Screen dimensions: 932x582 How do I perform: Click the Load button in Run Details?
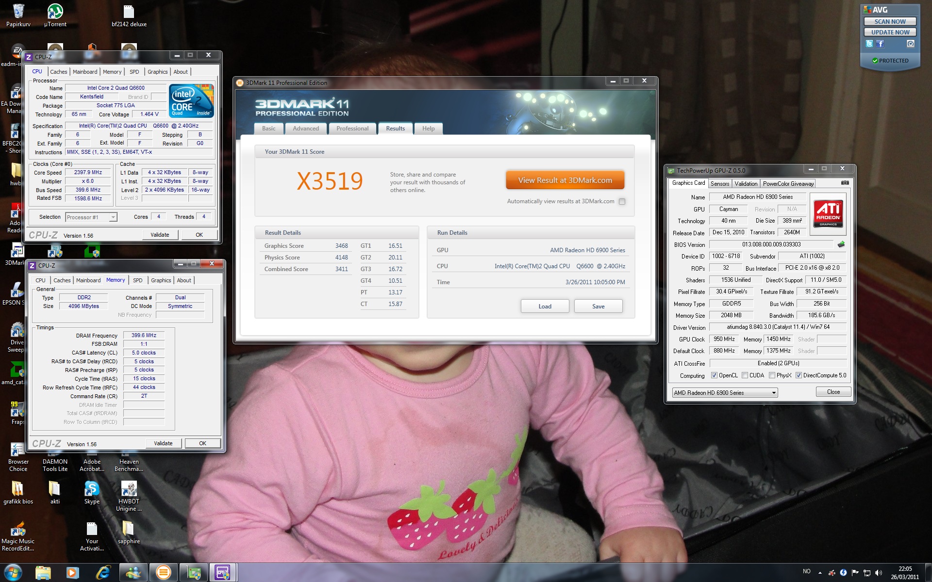(545, 307)
